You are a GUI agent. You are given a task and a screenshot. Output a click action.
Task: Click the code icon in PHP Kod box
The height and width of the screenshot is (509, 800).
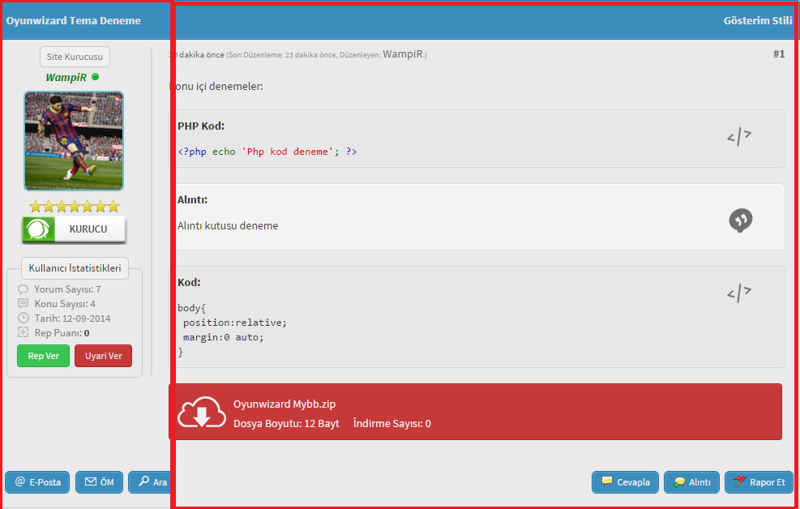tap(739, 137)
